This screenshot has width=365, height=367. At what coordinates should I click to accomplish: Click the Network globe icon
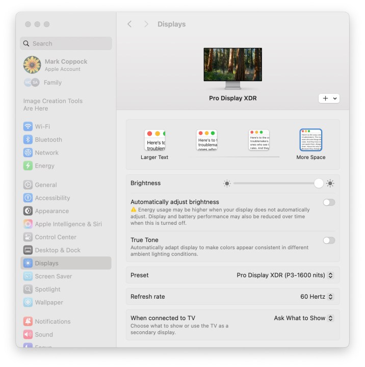pyautogui.click(x=28, y=152)
